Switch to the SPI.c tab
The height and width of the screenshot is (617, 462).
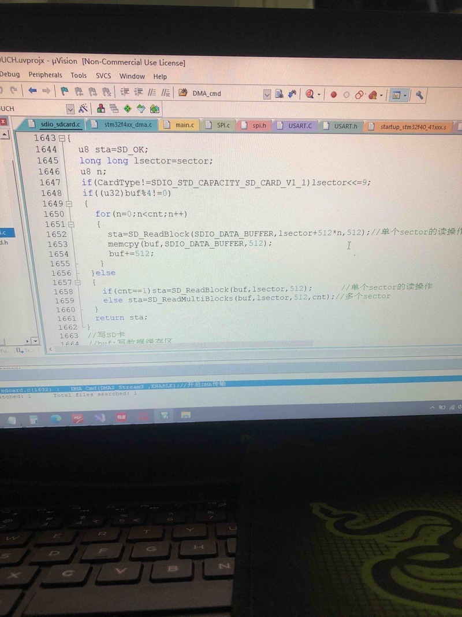[x=218, y=125]
